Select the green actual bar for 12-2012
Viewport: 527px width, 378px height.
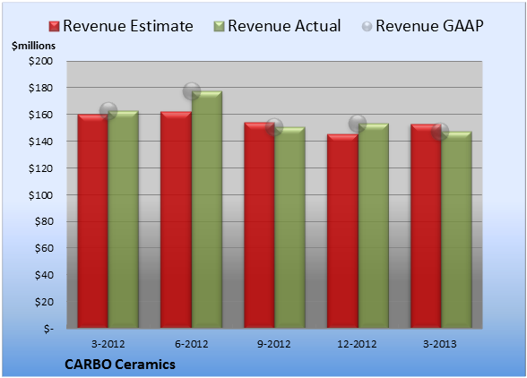(x=374, y=226)
